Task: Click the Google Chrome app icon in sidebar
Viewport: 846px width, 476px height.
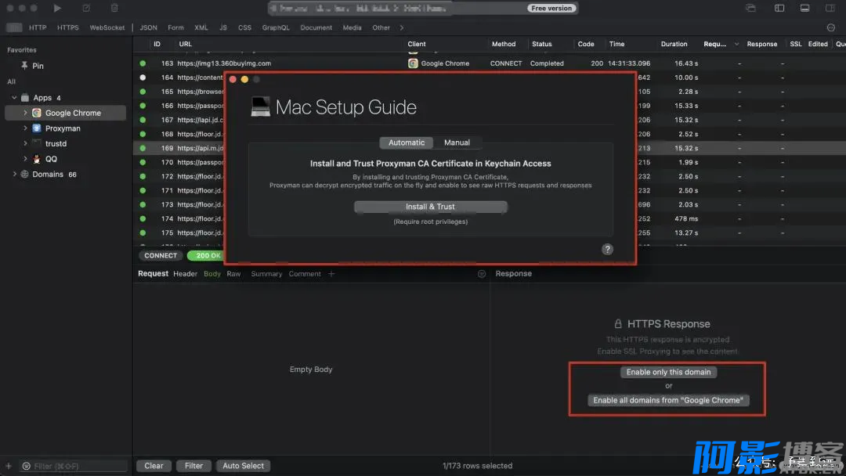Action: (37, 113)
